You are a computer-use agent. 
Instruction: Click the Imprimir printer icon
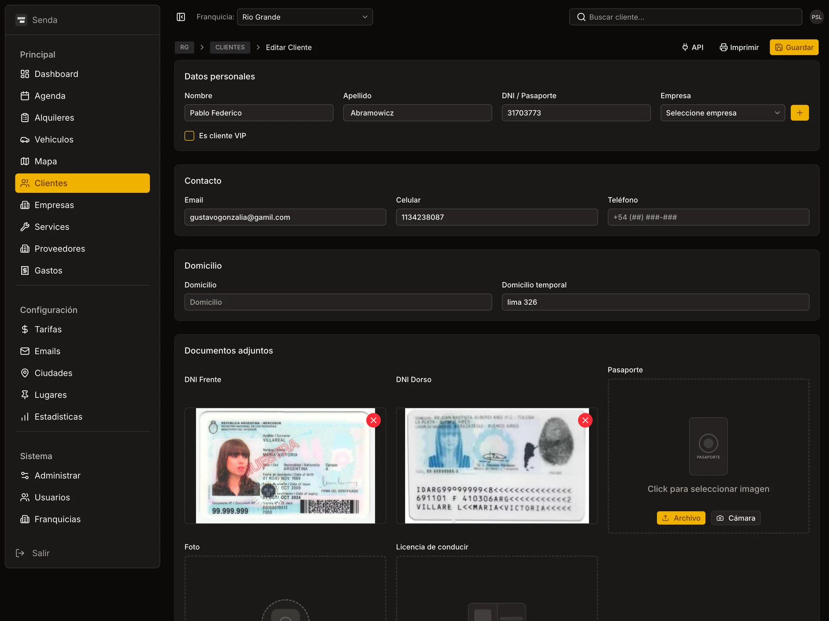click(723, 47)
